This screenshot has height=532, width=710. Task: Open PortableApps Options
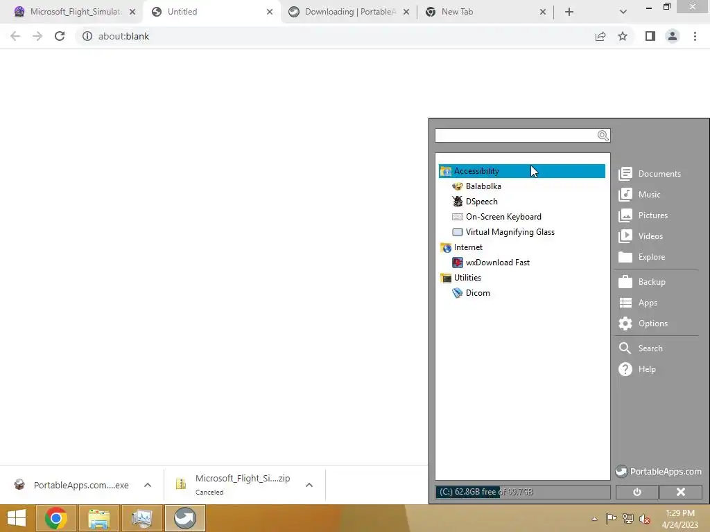643,323
